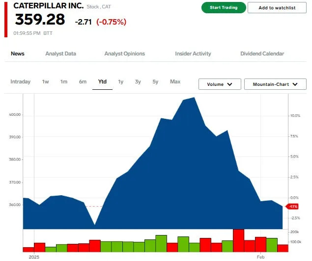Select the 1y chart range
Image resolution: width=312 pixels, height=261 pixels.
tap(120, 81)
